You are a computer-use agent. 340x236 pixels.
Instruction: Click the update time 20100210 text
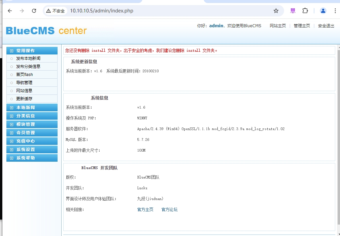(x=150, y=71)
